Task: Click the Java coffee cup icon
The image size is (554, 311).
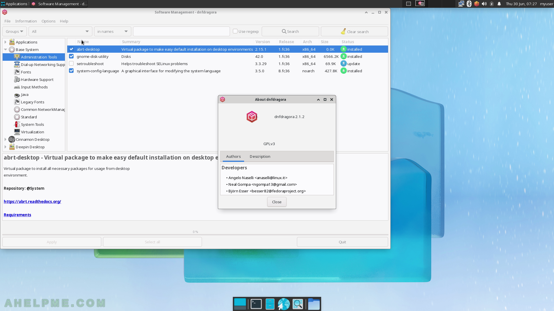Action: tap(17, 95)
